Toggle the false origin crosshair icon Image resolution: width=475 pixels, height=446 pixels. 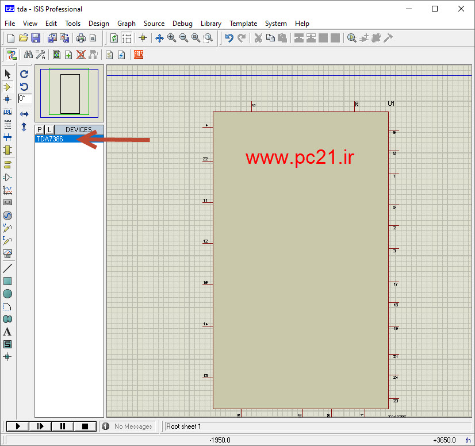click(x=143, y=38)
